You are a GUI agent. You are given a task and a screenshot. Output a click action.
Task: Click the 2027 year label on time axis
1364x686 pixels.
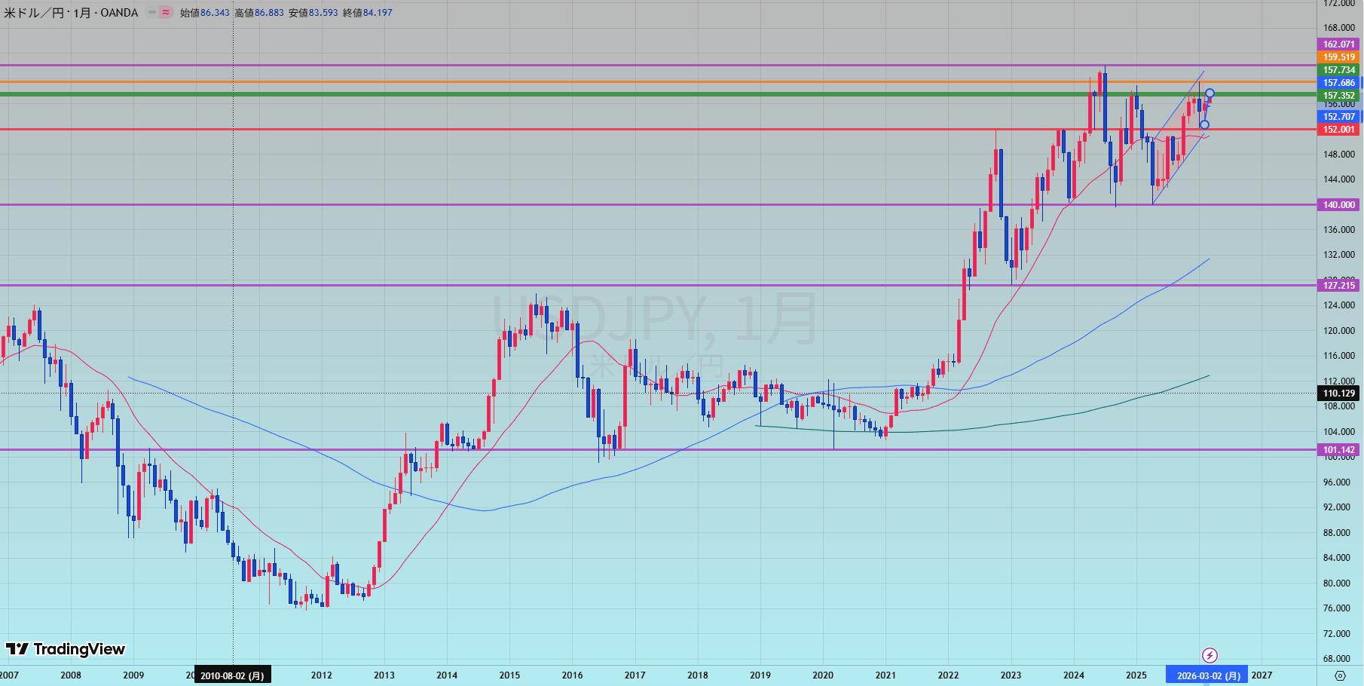(1262, 675)
